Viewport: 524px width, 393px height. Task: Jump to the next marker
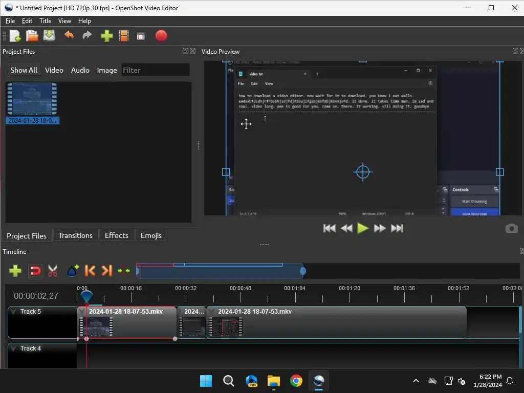pyautogui.click(x=107, y=271)
